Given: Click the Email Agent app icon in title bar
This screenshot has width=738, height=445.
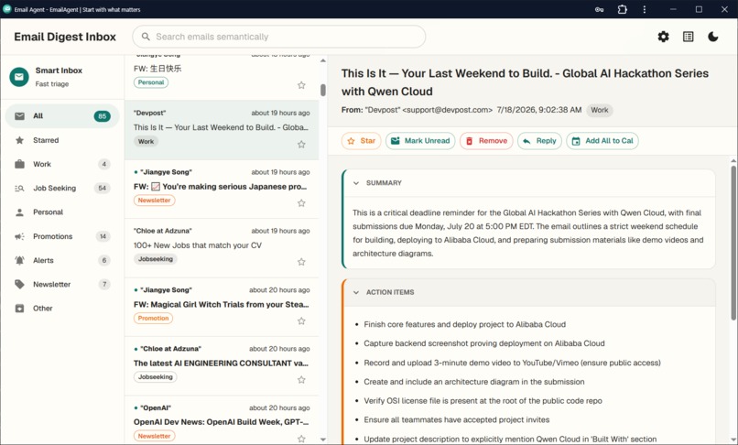Looking at the screenshot, I should [7, 9].
